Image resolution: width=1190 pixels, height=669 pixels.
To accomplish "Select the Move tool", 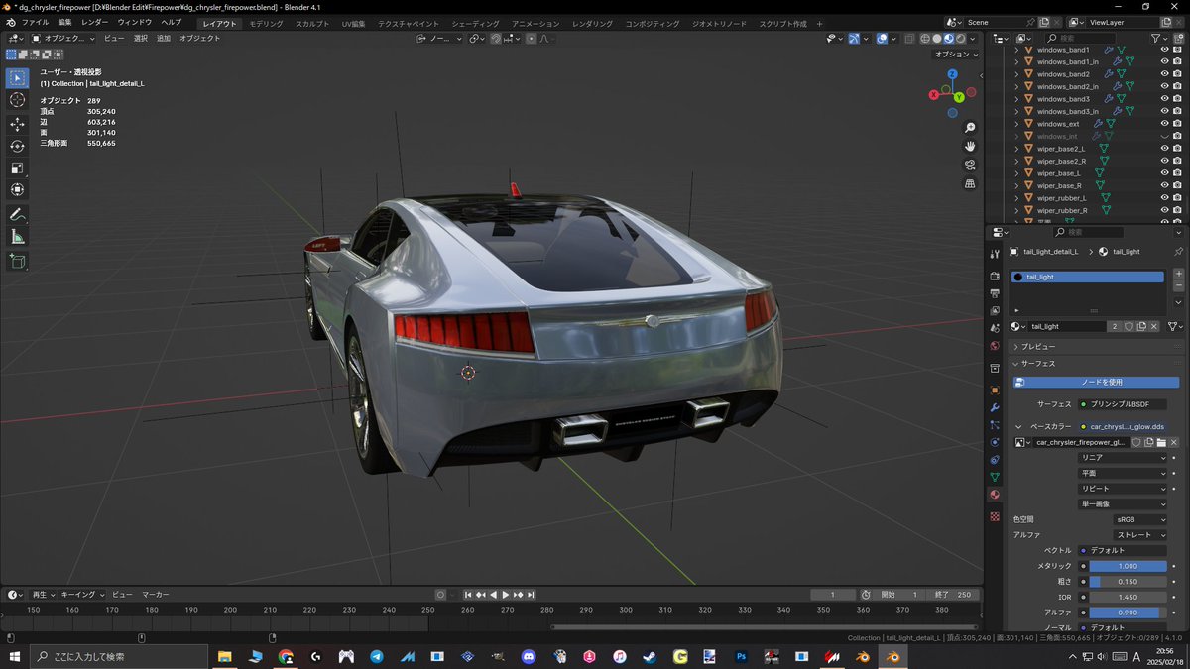I will click(18, 125).
